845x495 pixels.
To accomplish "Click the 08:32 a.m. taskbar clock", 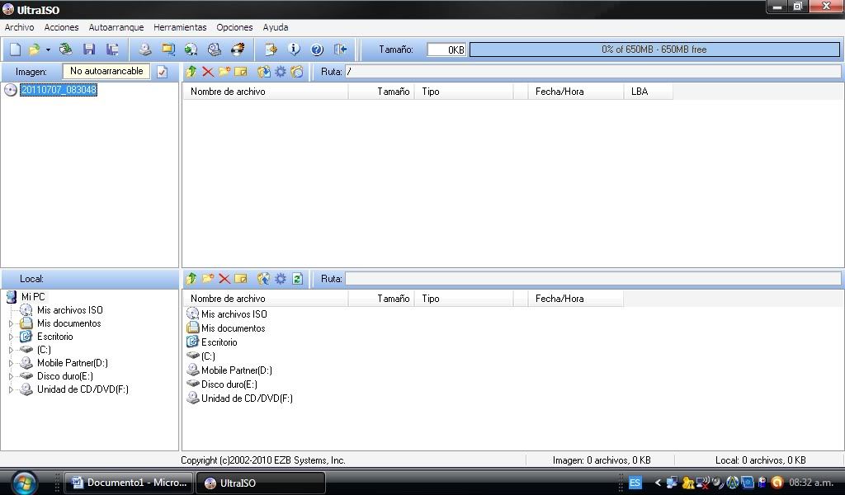I will [811, 483].
